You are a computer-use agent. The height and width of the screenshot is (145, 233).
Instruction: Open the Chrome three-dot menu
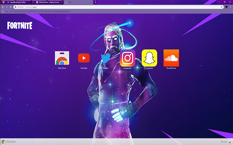230,7
